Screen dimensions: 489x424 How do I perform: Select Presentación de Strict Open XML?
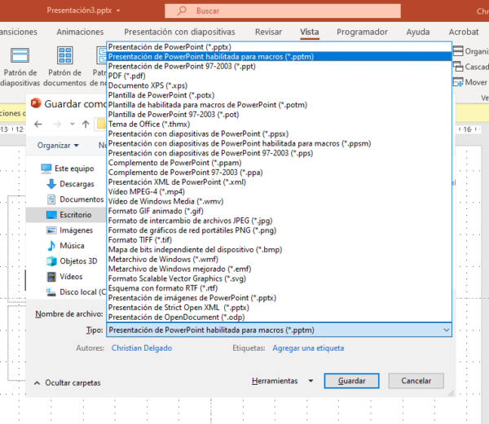[279, 308]
